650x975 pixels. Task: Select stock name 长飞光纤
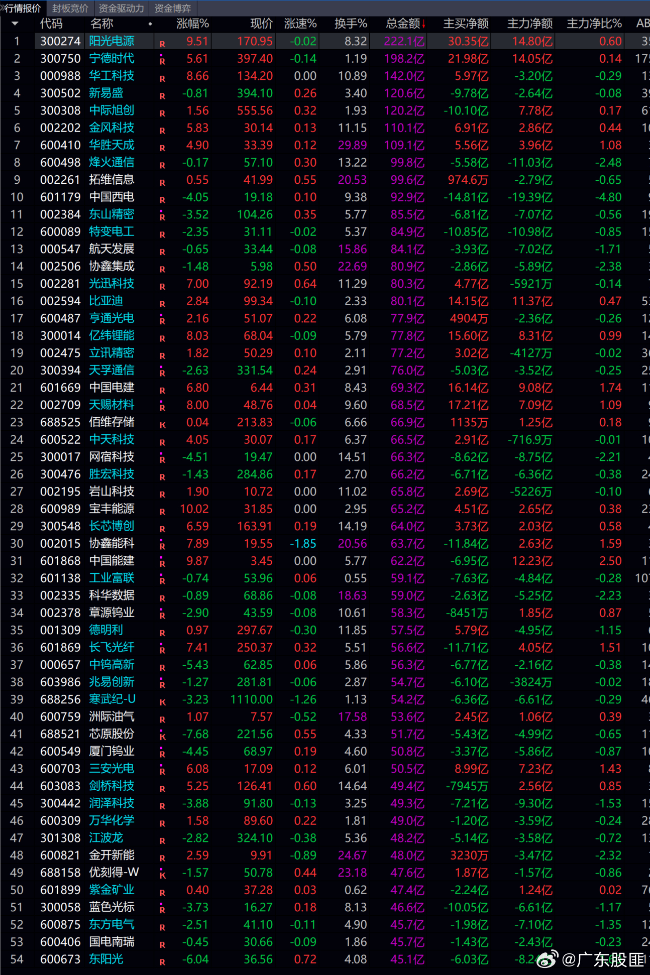[x=112, y=647]
